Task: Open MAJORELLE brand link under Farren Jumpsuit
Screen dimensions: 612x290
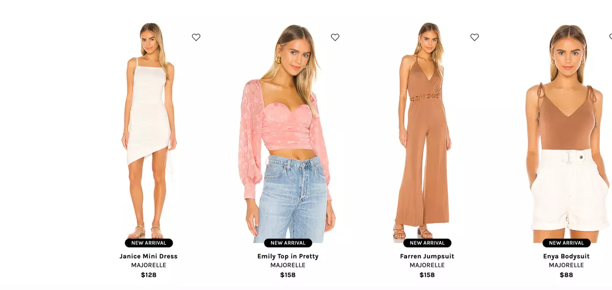Action: coord(427,266)
